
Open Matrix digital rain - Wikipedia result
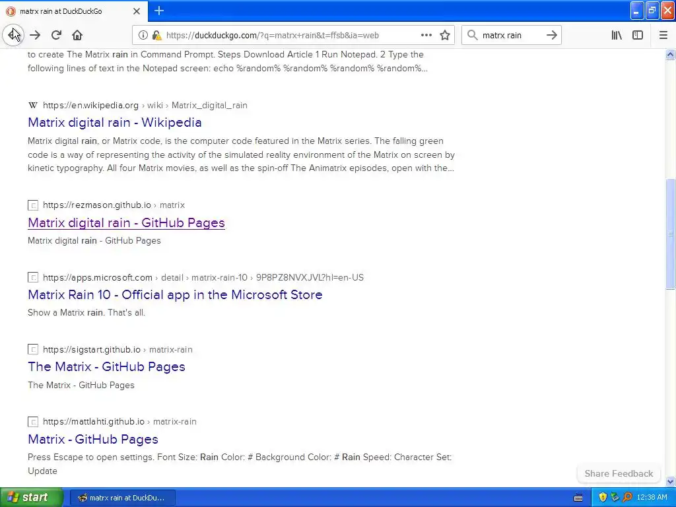[115, 122]
